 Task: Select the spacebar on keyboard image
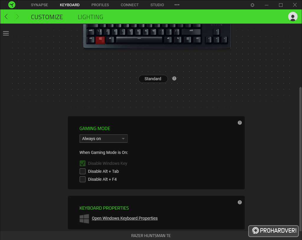pyautogui.click(x=139, y=39)
